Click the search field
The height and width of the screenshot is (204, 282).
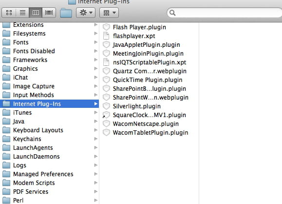[x=225, y=13]
